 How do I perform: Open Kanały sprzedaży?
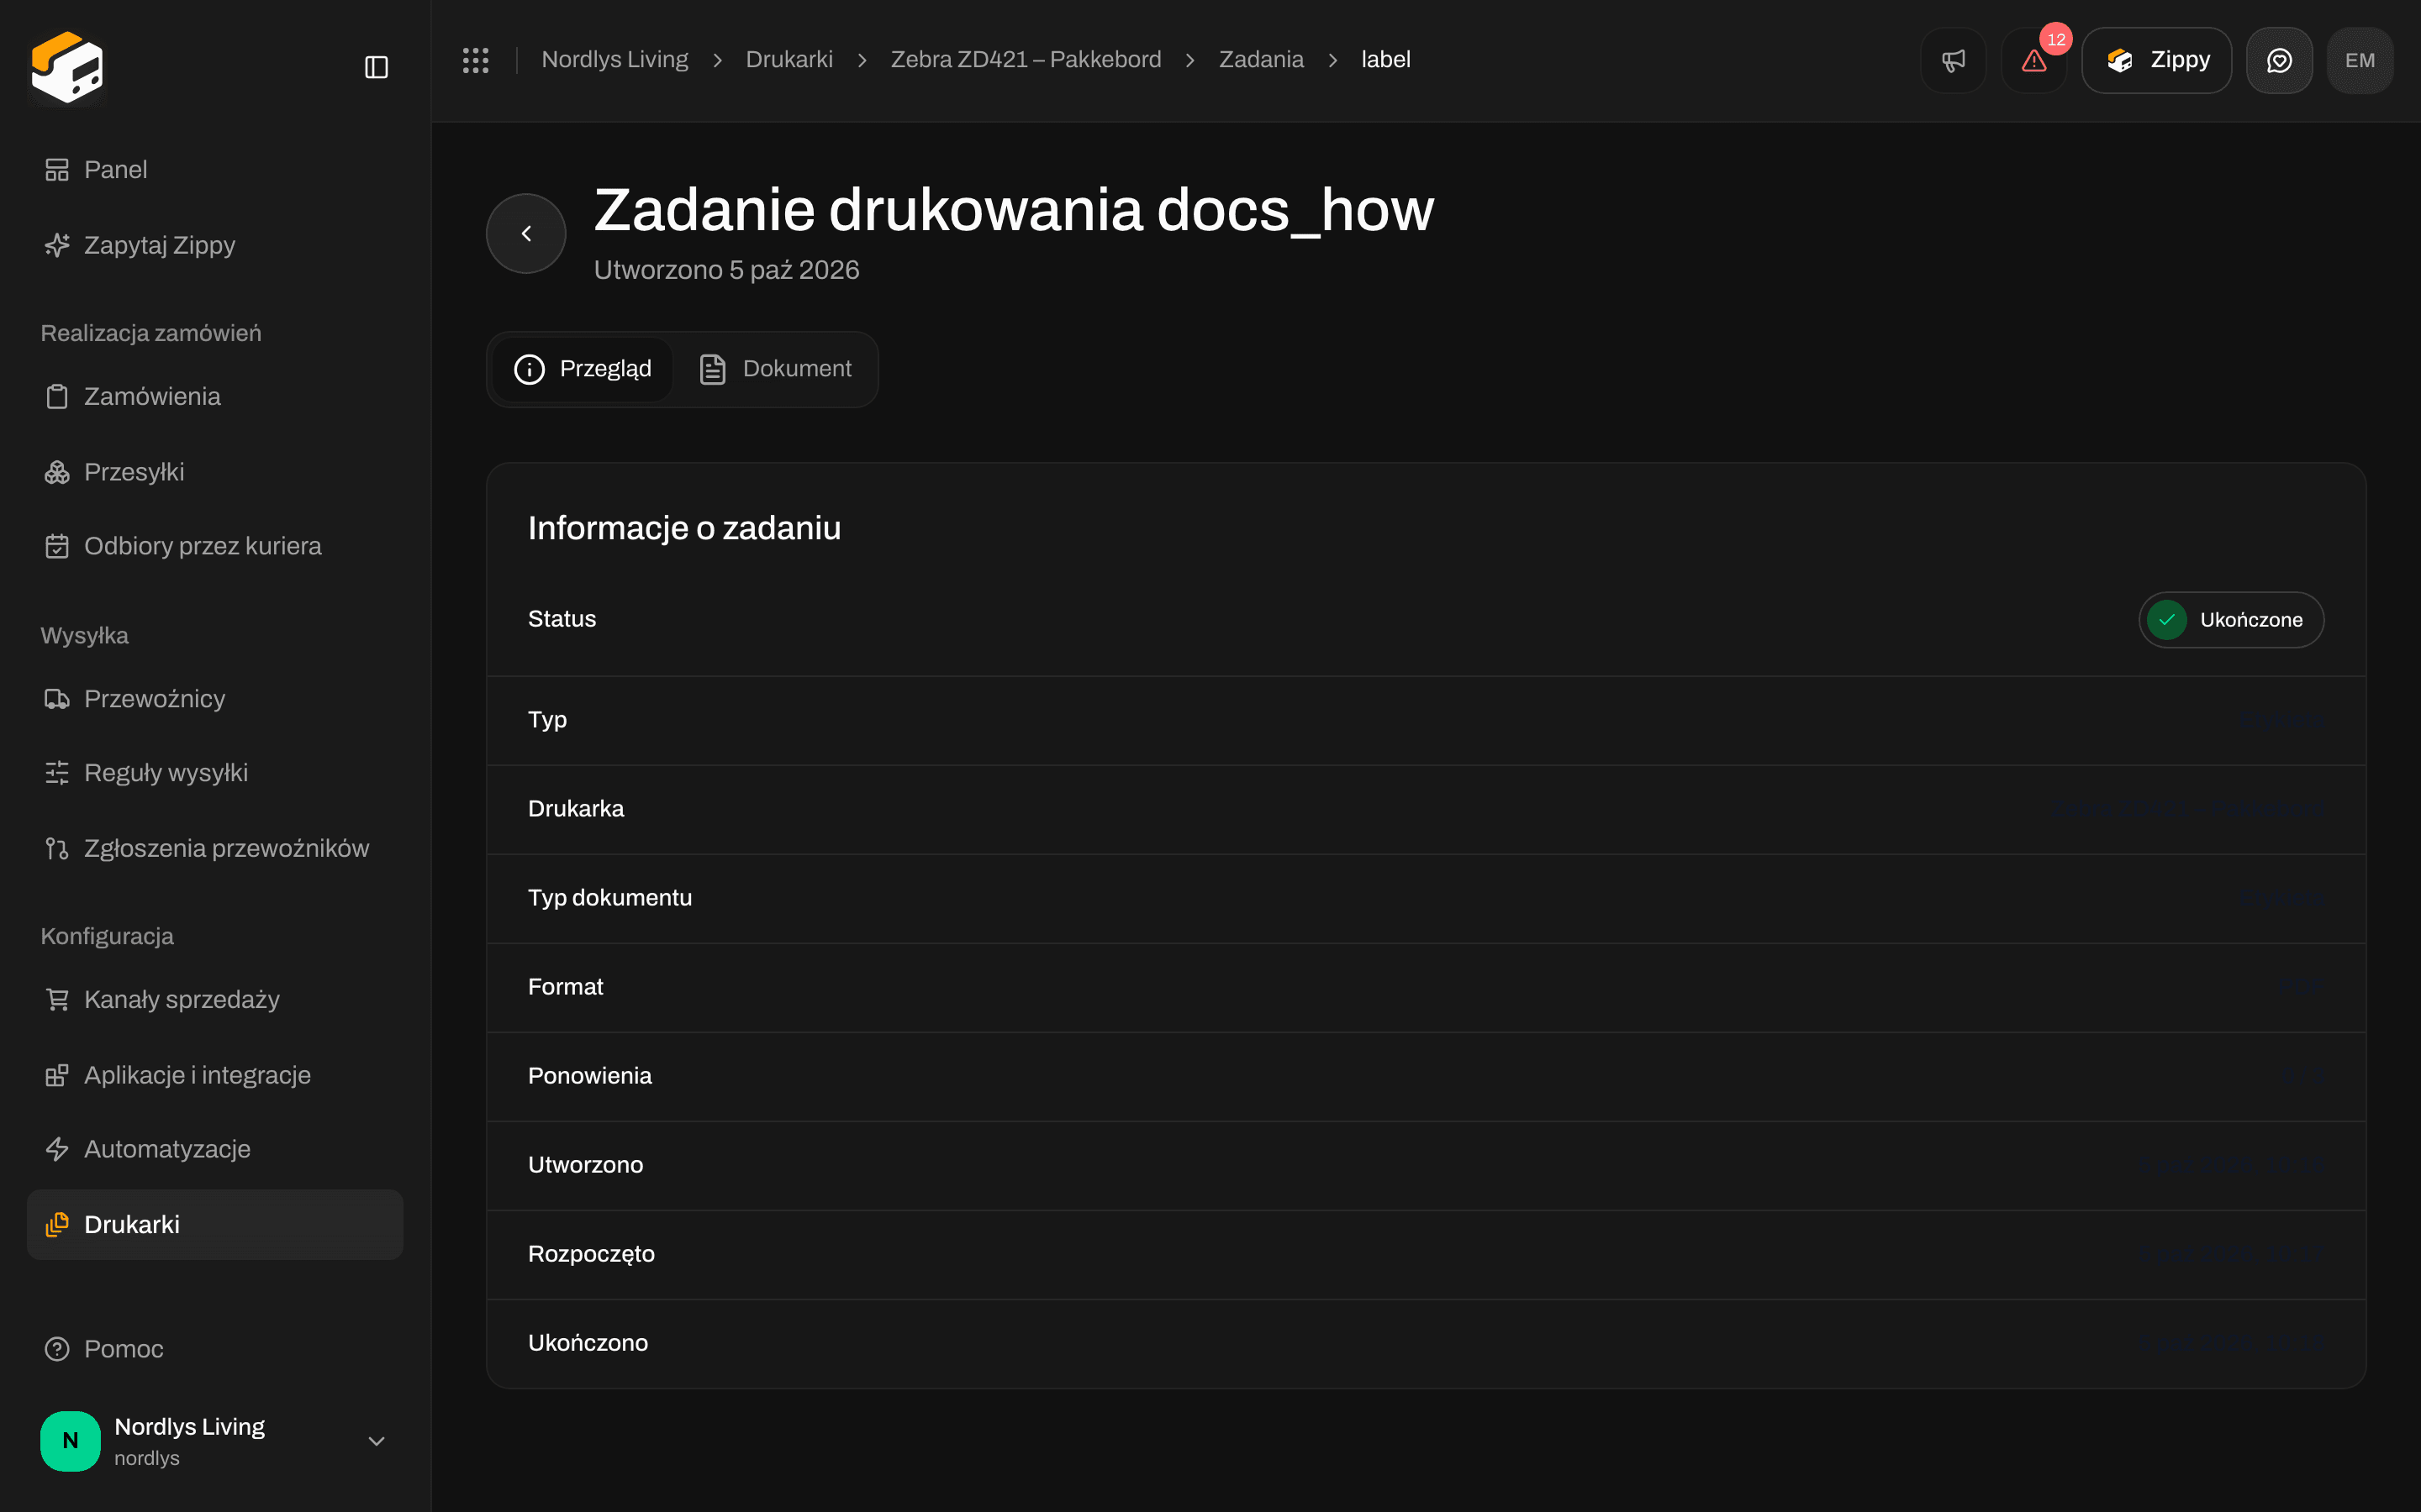click(x=215, y=999)
